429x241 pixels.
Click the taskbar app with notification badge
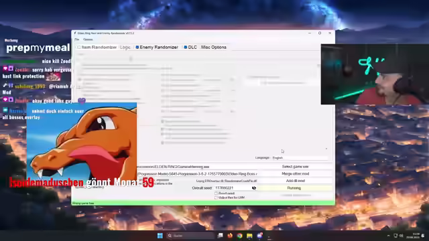(x=259, y=236)
